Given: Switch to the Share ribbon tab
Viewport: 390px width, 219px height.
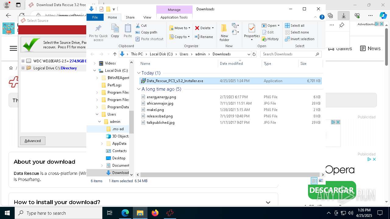Looking at the screenshot, I should point(130,17).
